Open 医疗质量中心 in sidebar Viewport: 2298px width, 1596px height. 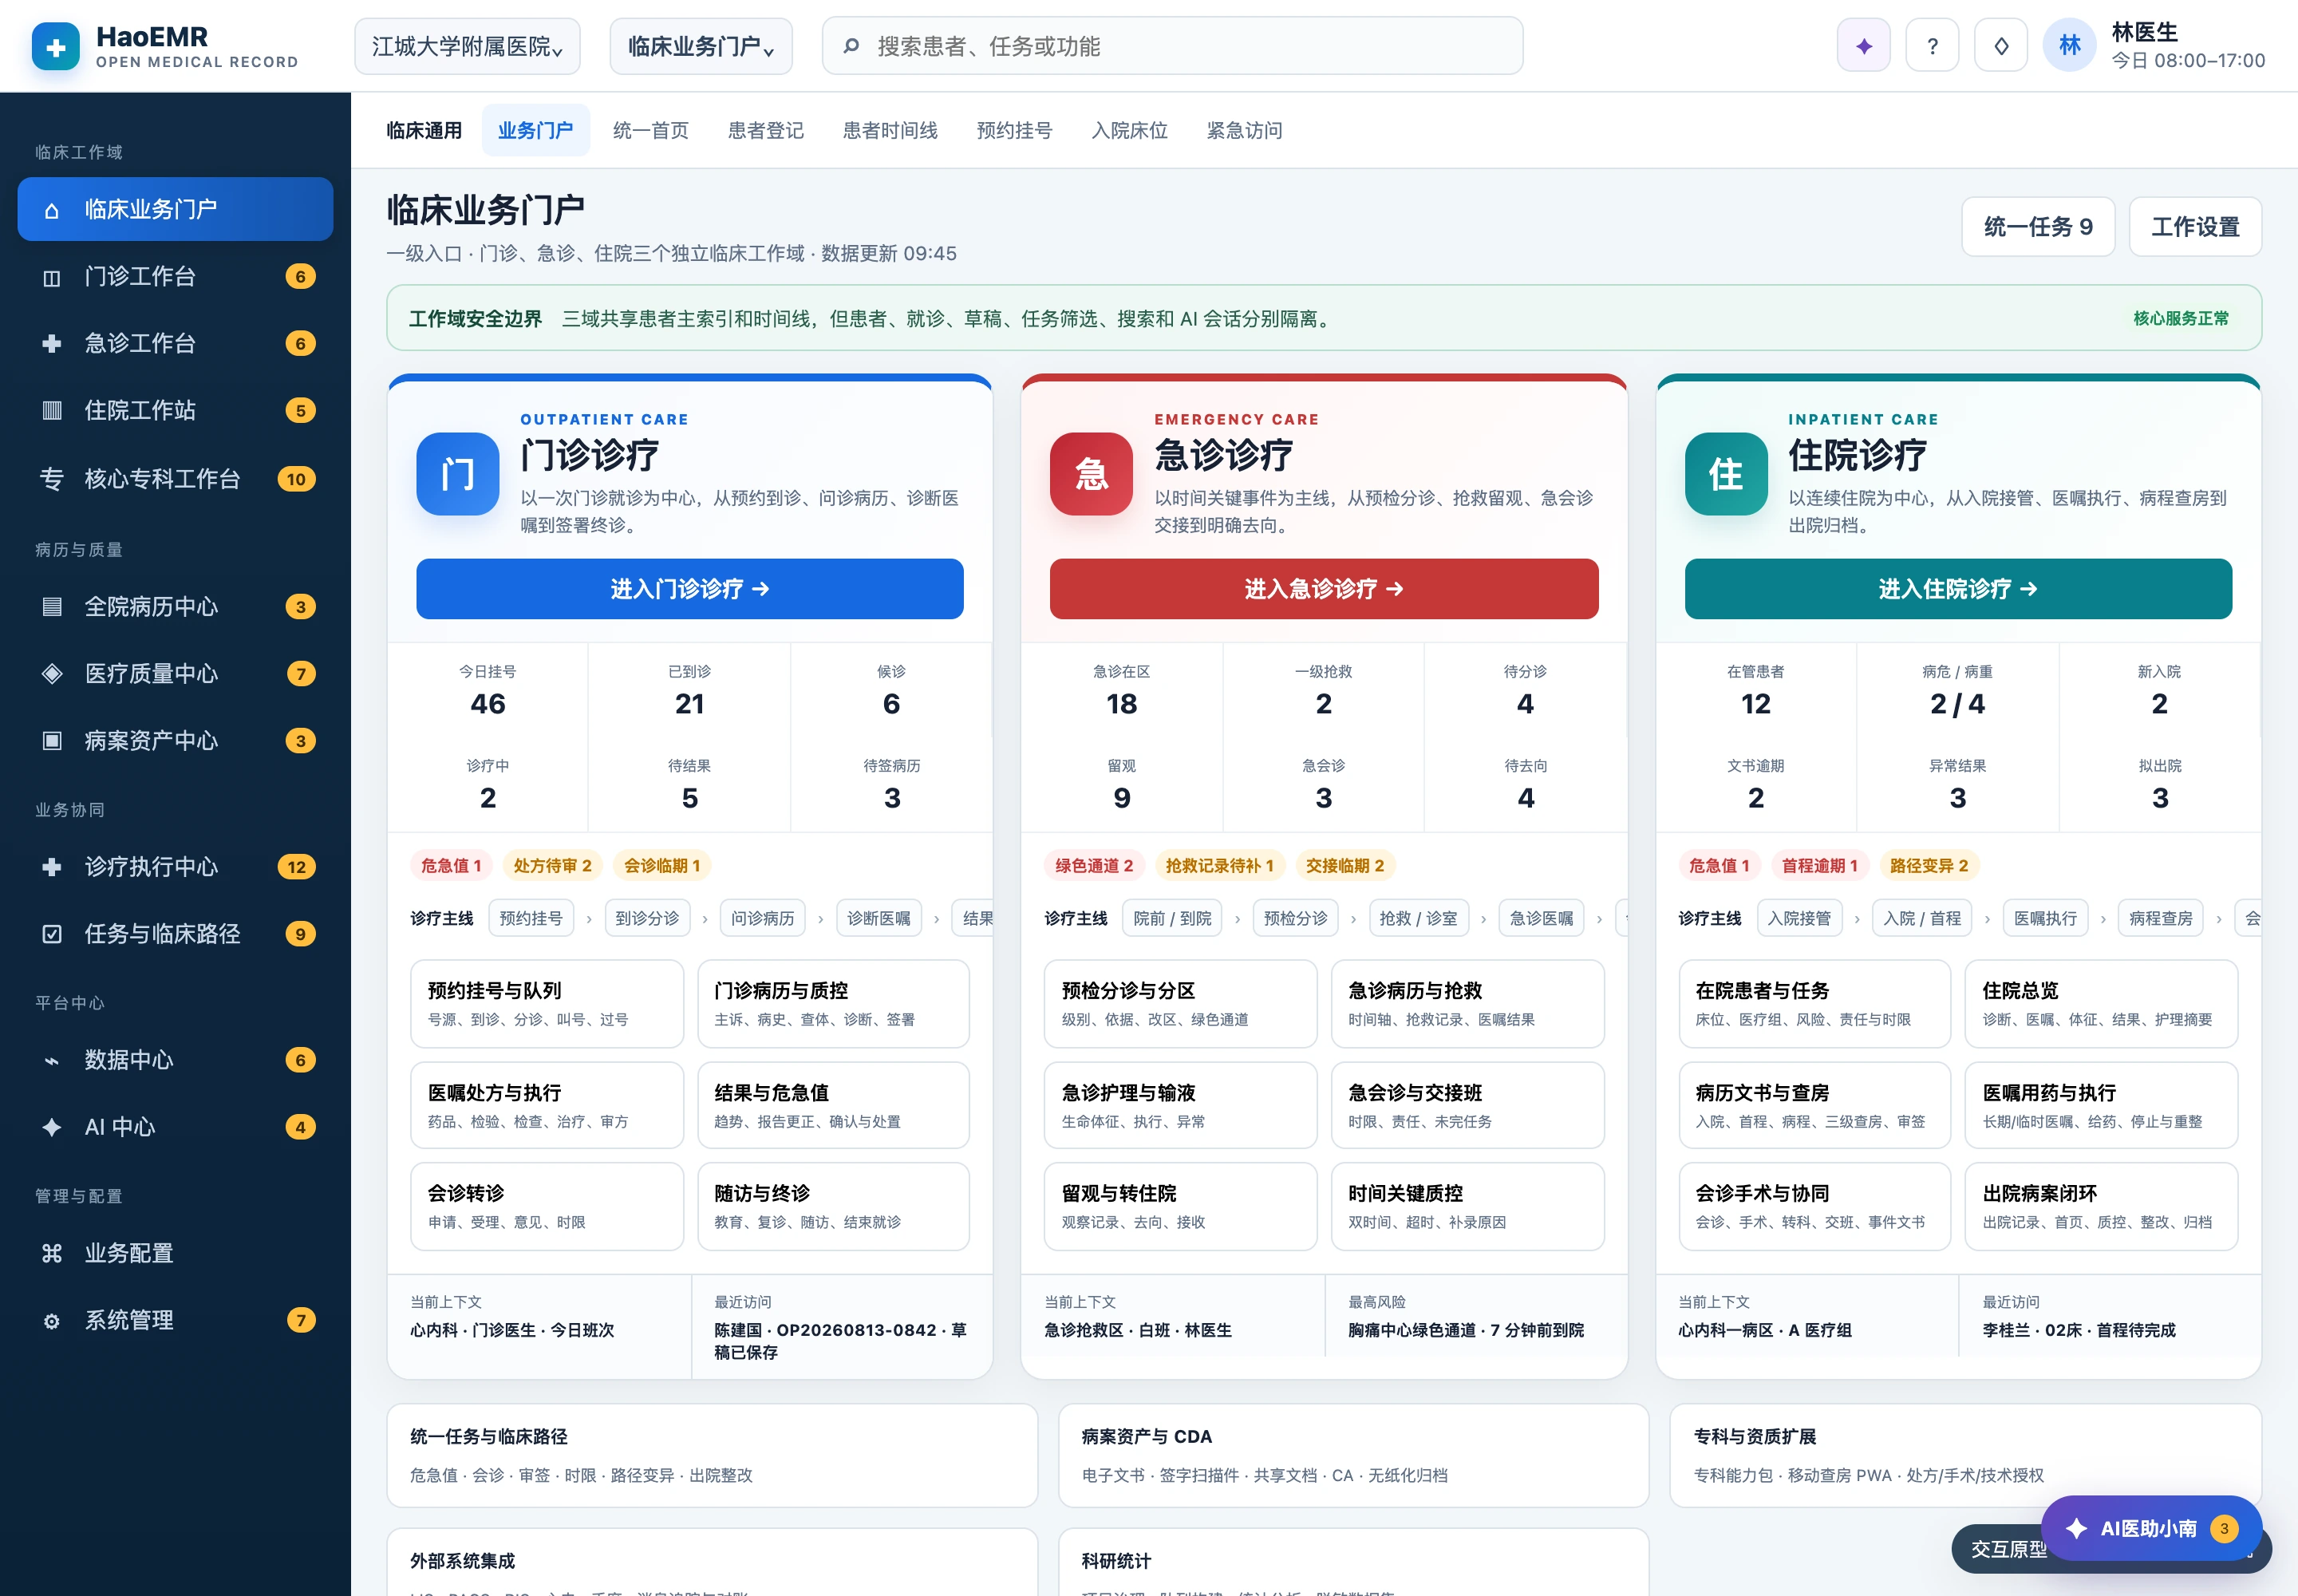point(175,674)
